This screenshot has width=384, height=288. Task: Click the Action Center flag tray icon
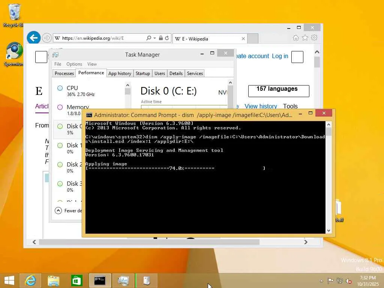(330, 280)
